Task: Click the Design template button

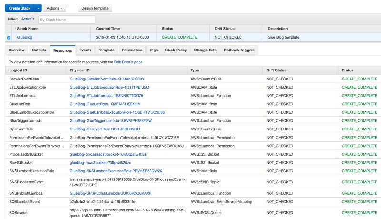Action: 95,8
